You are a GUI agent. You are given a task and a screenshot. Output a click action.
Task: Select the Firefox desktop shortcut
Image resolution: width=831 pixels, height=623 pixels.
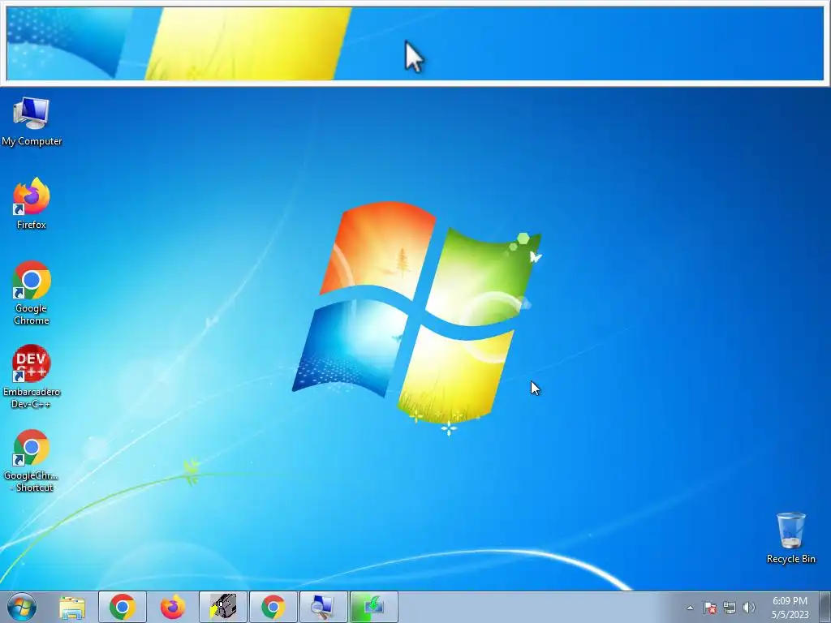(32, 204)
